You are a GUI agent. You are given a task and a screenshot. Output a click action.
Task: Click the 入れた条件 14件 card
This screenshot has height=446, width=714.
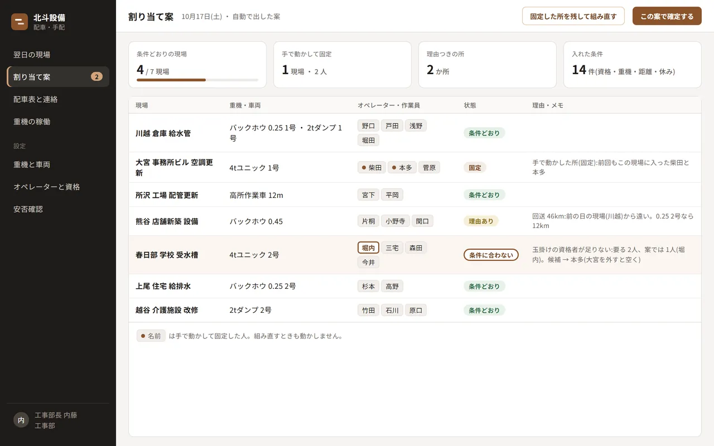coord(633,65)
